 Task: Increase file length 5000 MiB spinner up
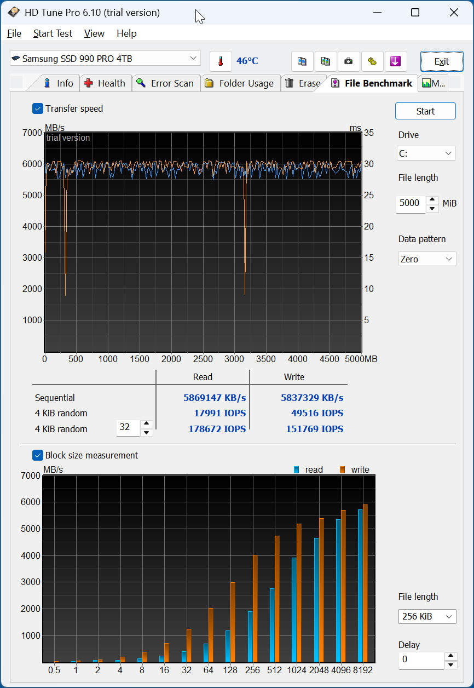432,199
